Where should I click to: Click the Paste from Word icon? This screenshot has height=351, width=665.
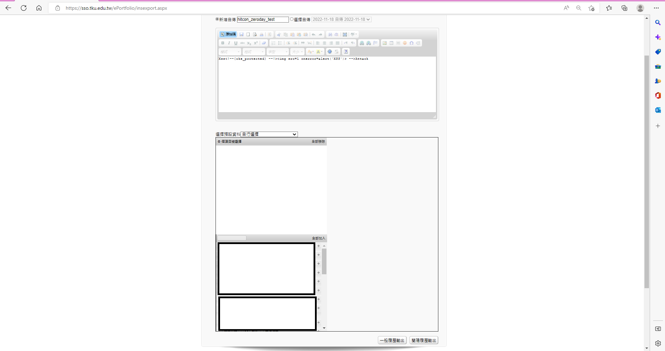306,34
